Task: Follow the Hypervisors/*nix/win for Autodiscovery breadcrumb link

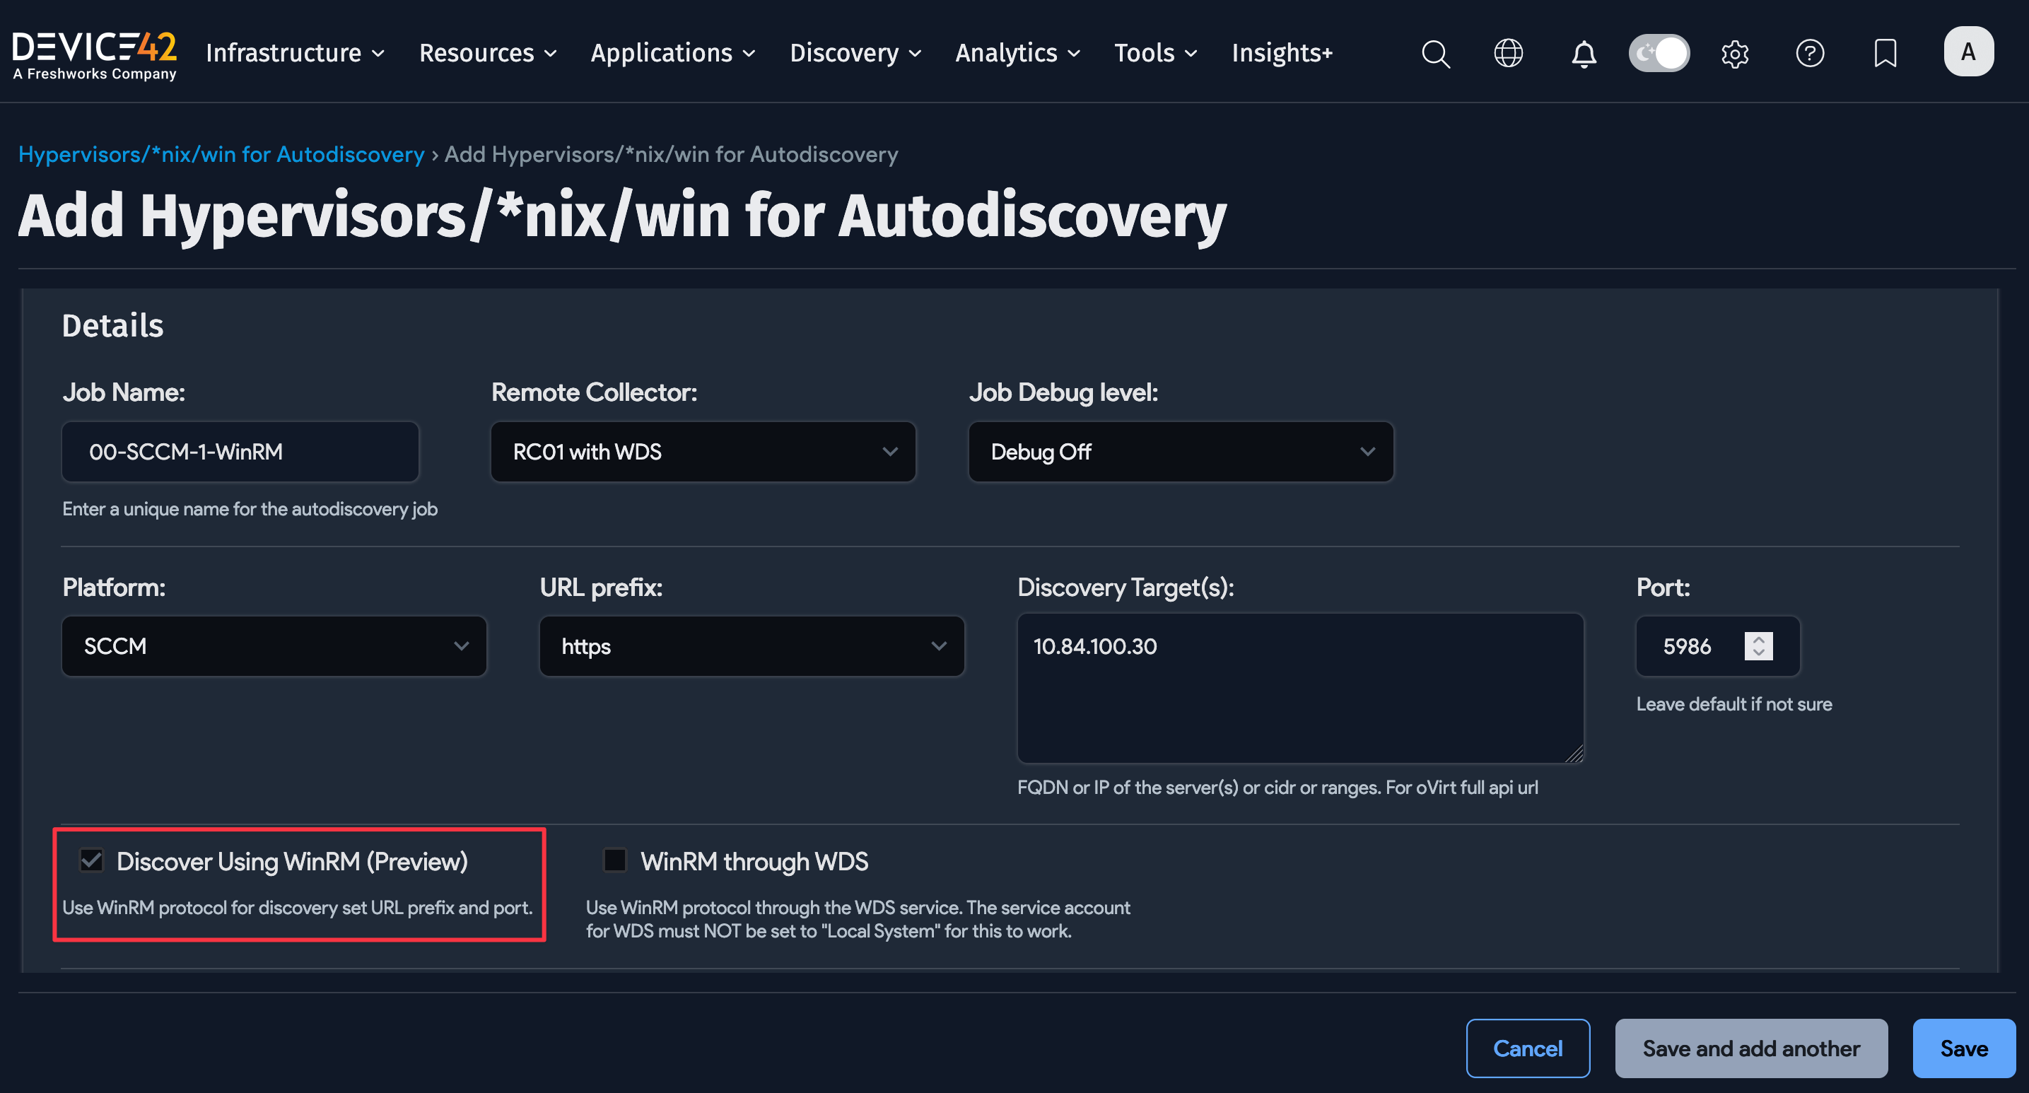Action: [221, 154]
